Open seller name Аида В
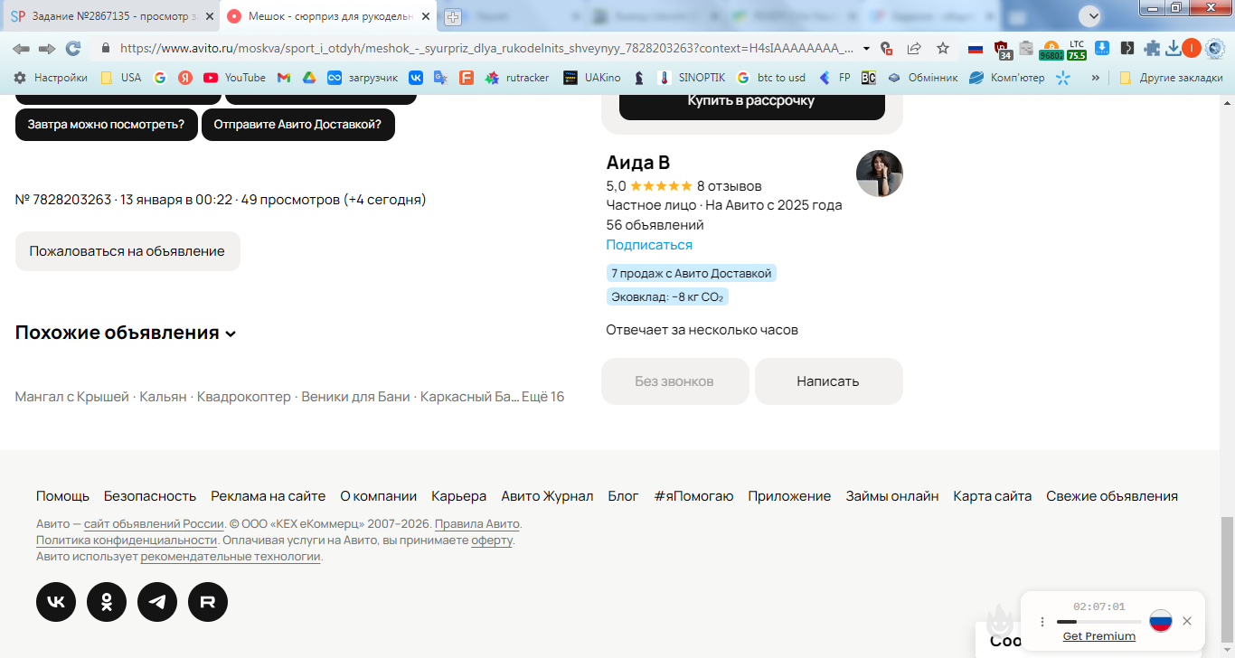Image resolution: width=1235 pixels, height=658 pixels. click(x=638, y=163)
